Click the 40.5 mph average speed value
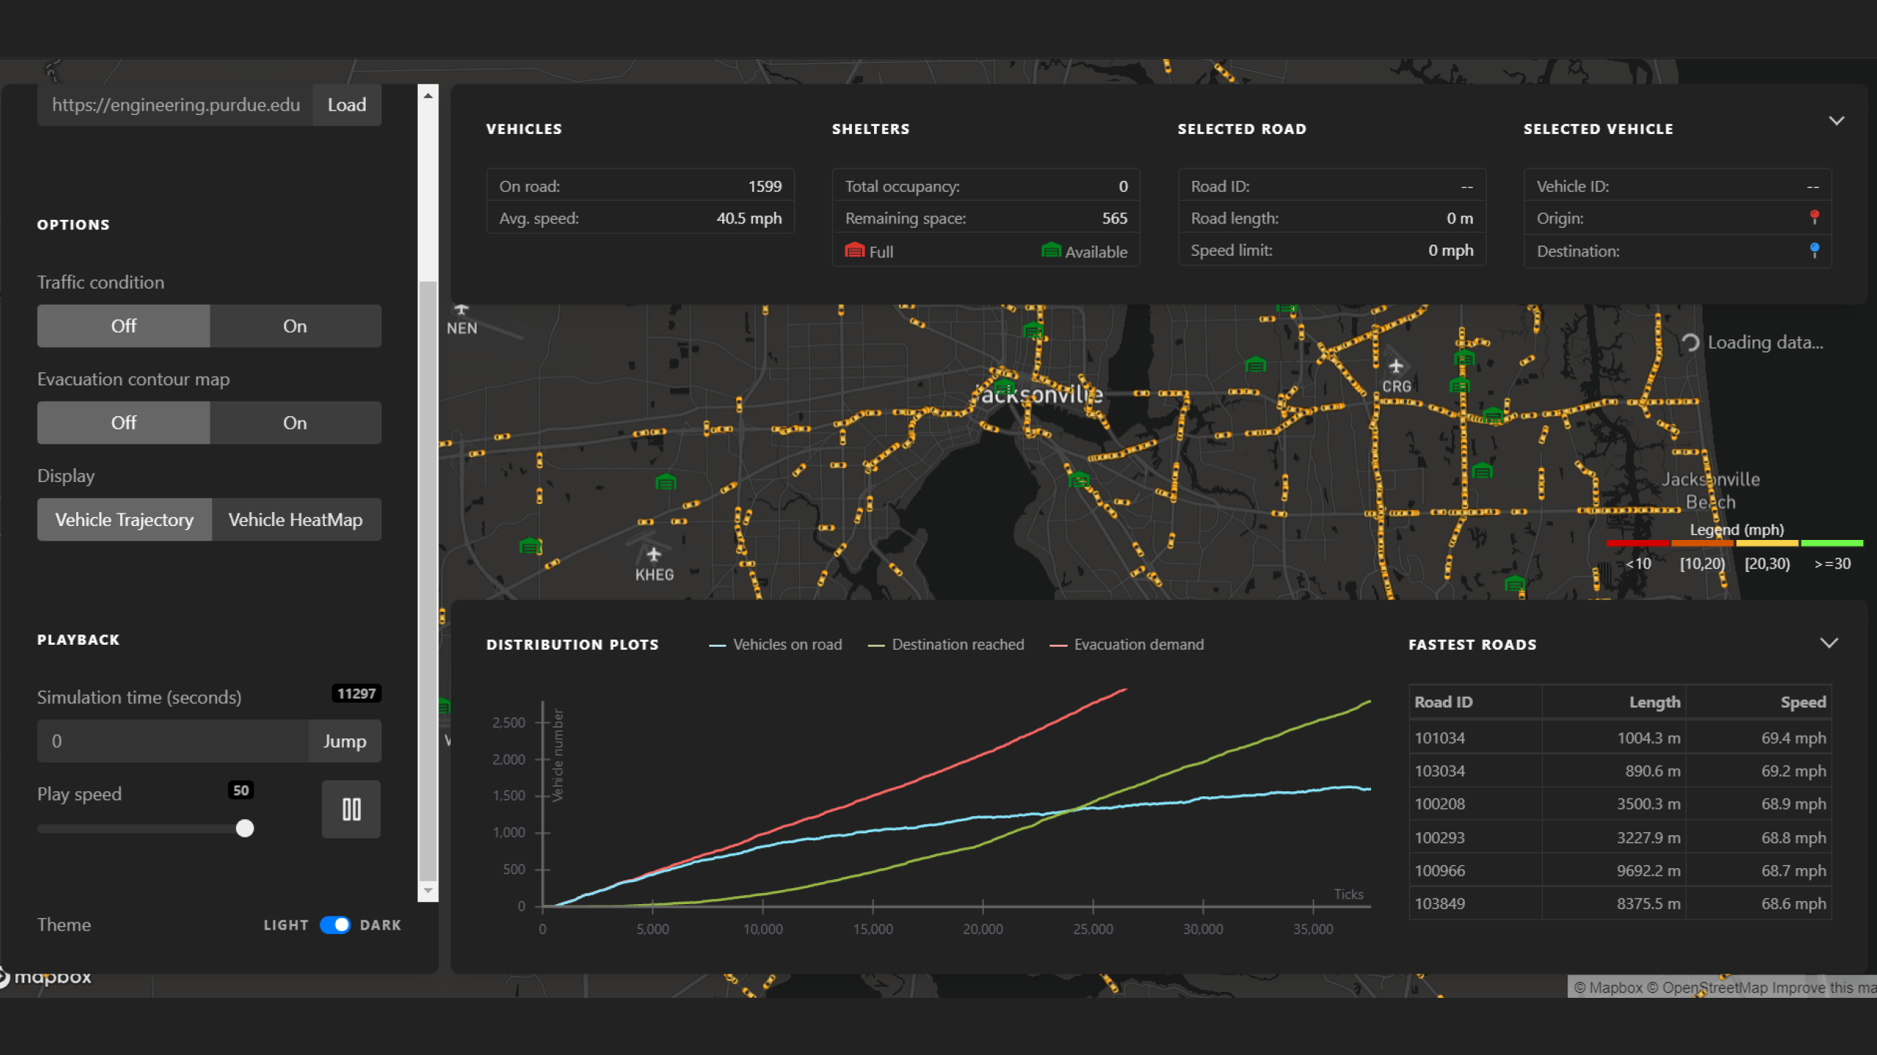This screenshot has width=1877, height=1055. point(749,218)
